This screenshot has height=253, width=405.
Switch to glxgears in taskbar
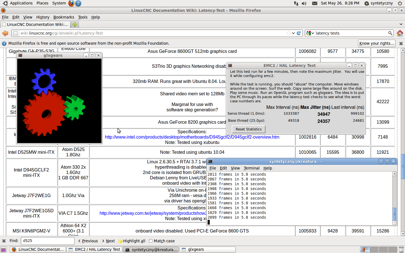point(208,250)
